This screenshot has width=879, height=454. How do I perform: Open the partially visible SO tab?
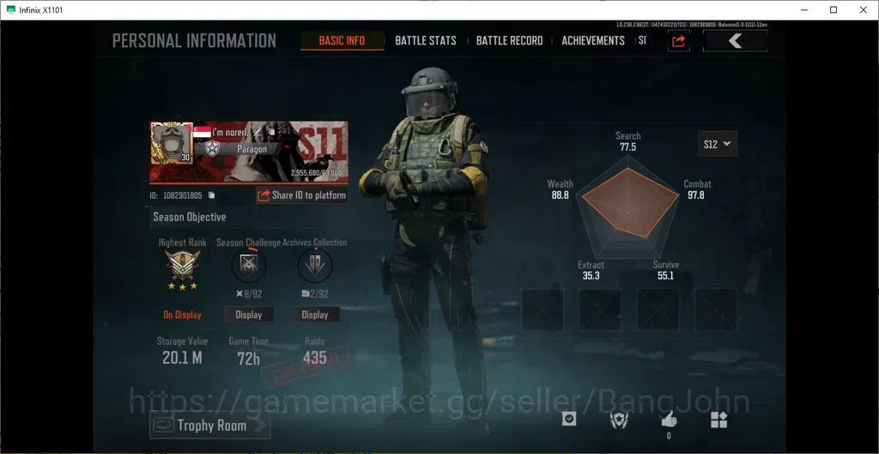pos(642,41)
